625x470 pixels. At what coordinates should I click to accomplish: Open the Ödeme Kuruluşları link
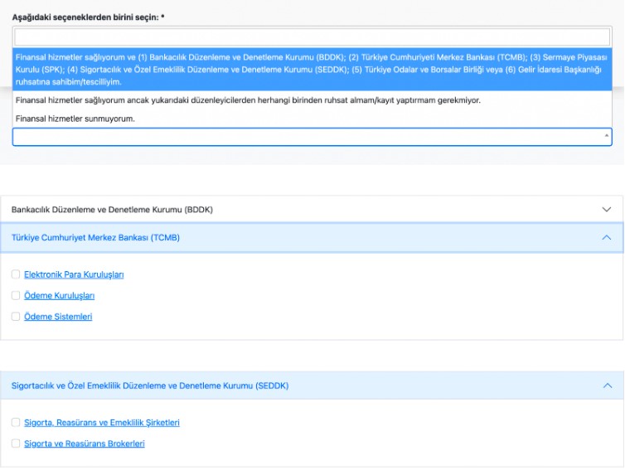pos(59,296)
